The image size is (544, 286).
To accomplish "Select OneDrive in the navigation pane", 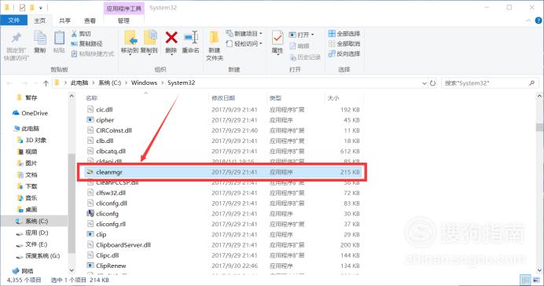I will pyautogui.click(x=30, y=113).
